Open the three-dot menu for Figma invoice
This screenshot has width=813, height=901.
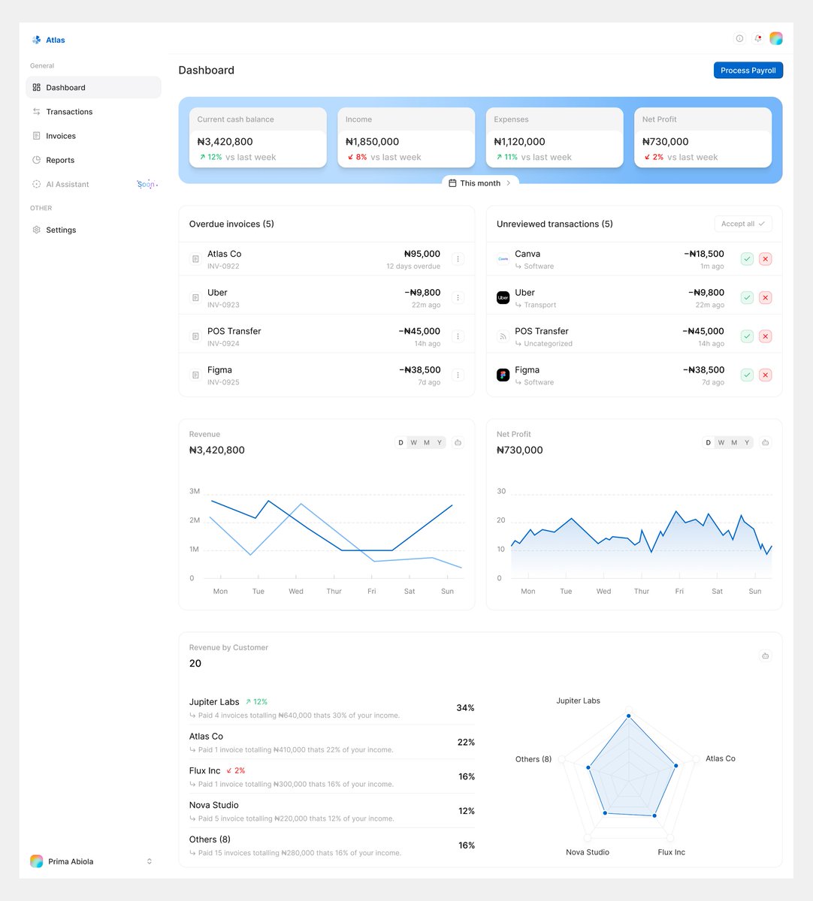pyautogui.click(x=458, y=375)
